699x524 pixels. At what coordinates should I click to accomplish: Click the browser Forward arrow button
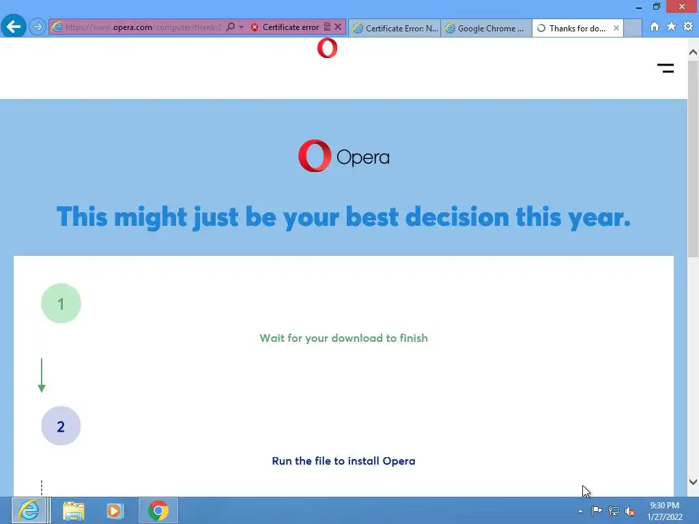coord(38,27)
